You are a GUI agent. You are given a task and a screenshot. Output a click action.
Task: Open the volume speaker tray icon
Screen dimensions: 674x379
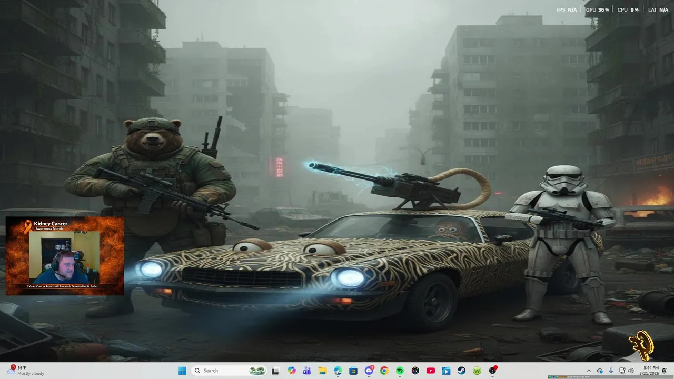coord(631,371)
